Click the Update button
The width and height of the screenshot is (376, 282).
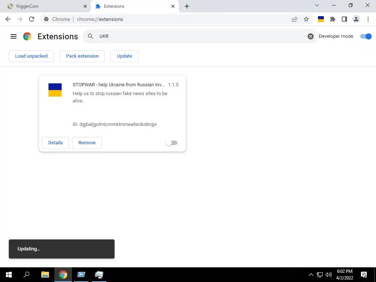124,56
